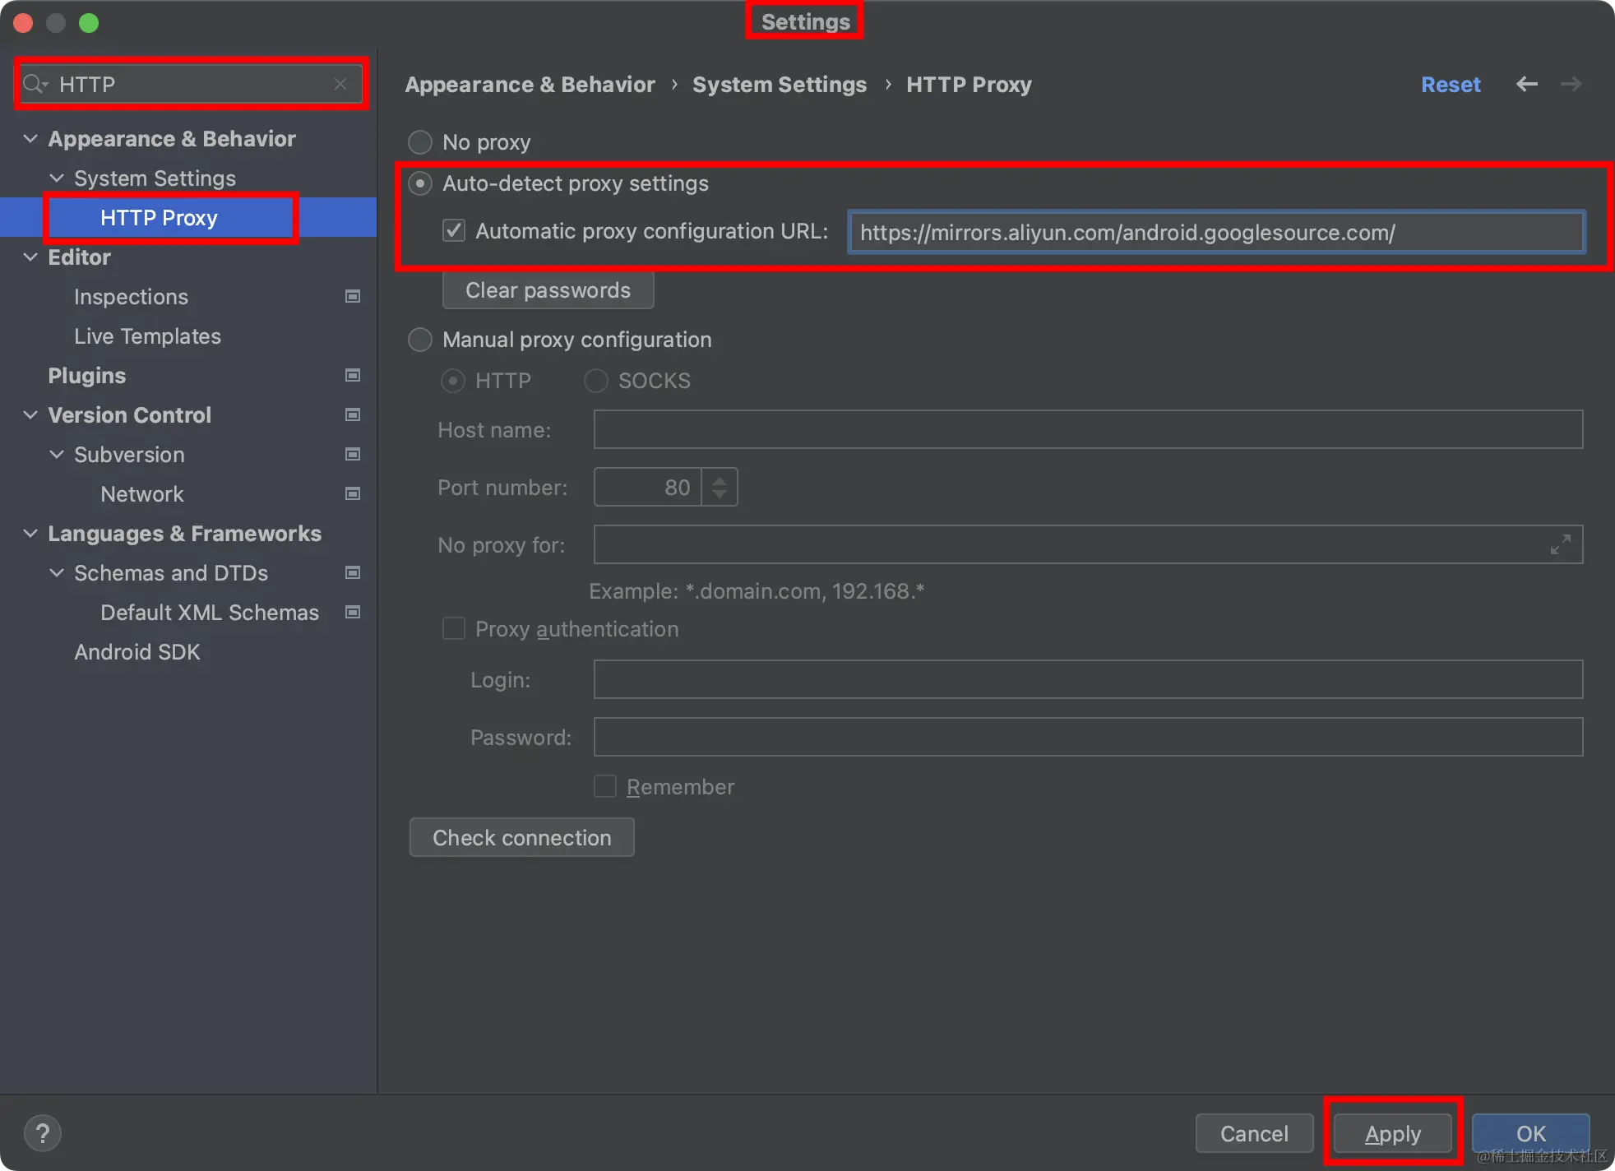Click the help question mark icon
Viewport: 1615px width, 1171px height.
click(x=43, y=1133)
